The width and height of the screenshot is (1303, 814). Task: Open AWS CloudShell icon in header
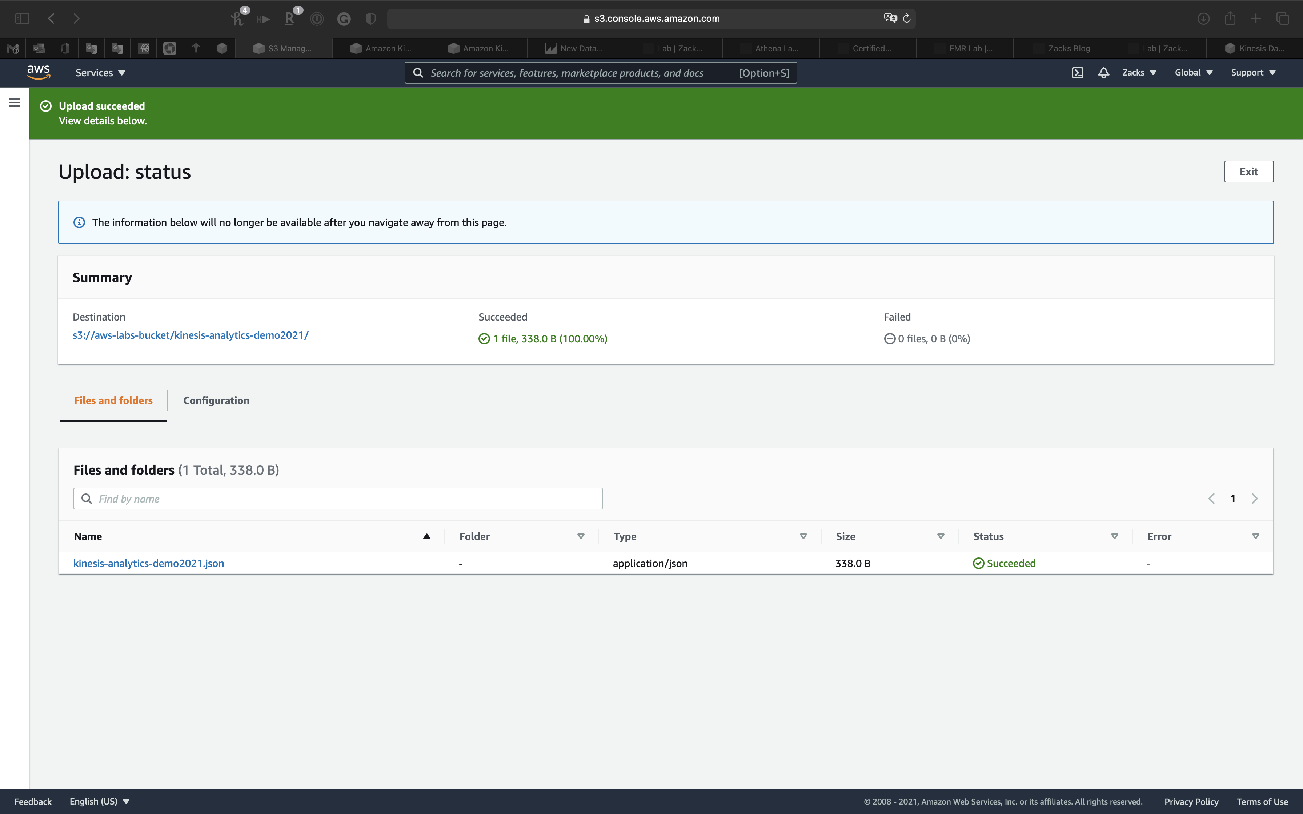pyautogui.click(x=1077, y=73)
